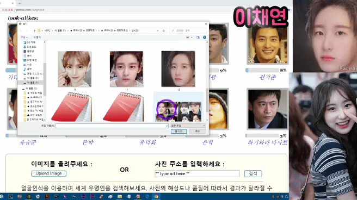Open the file dialog help icon
Screen dimensions: 357x200
coord(205,37)
